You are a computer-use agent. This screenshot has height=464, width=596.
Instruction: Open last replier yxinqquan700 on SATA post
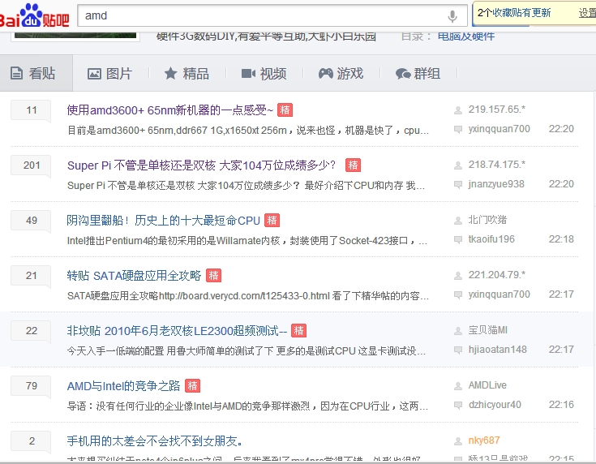coord(499,294)
